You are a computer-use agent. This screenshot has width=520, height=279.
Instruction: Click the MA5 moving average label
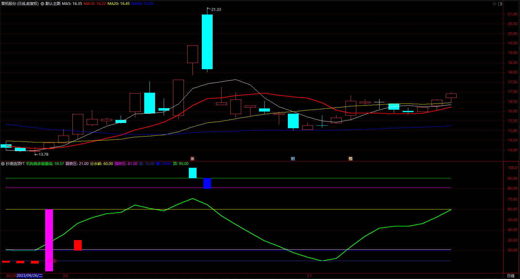point(72,4)
